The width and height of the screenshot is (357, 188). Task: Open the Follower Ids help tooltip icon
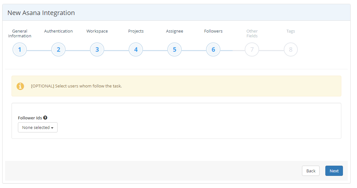pos(45,117)
